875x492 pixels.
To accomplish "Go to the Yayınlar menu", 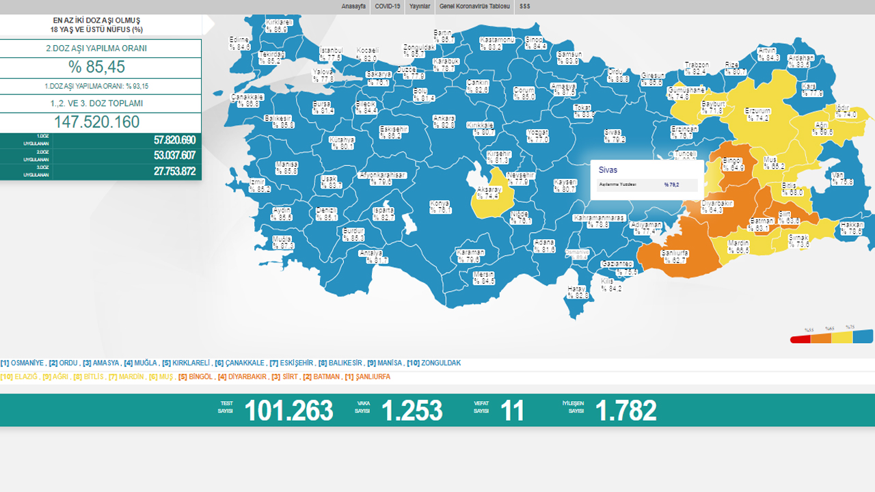I will pyautogui.click(x=420, y=6).
